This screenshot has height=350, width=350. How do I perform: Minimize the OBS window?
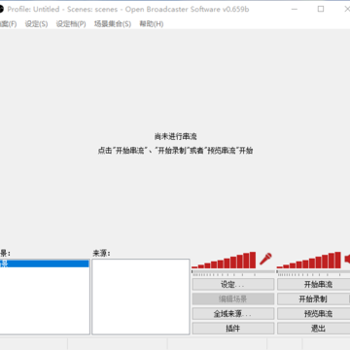(x=295, y=9)
